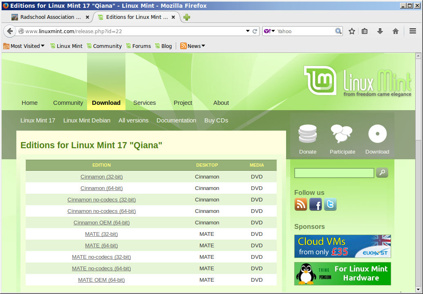Switch to the Radschool Association tab
423x294 pixels.
tap(50, 17)
